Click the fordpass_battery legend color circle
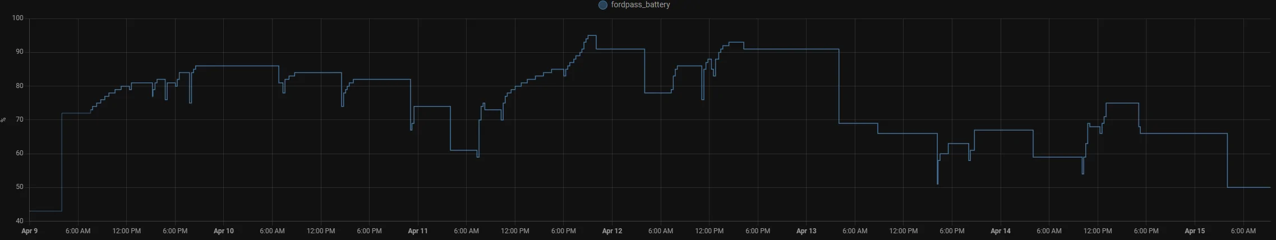 coord(603,5)
